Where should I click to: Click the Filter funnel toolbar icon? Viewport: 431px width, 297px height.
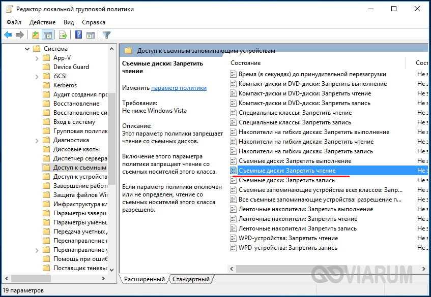(106, 35)
